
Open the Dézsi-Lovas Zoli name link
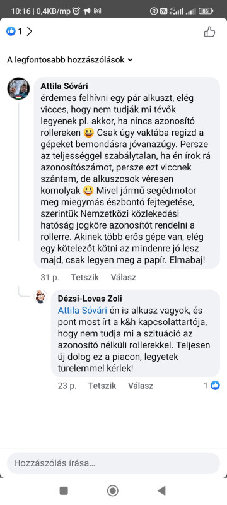90,299
